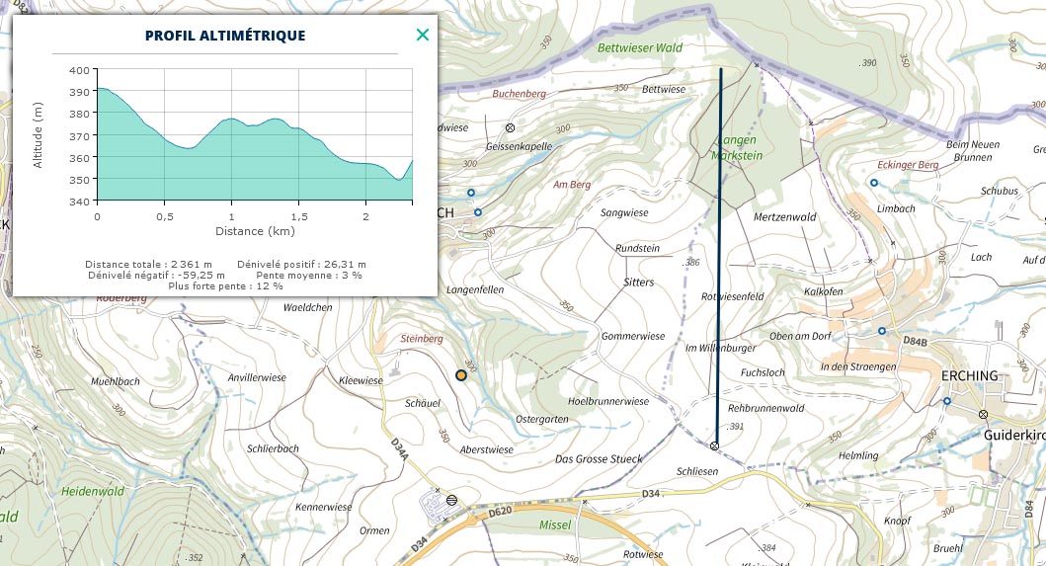
Task: Click the Profil Altimétrique title text
Action: pyautogui.click(x=225, y=37)
